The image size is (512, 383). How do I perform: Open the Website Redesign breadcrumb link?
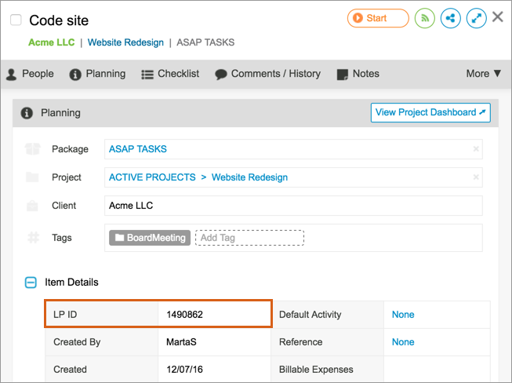[x=125, y=42]
